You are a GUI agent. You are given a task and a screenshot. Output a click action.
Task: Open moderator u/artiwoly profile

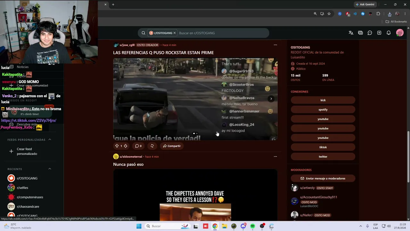pos(307,188)
